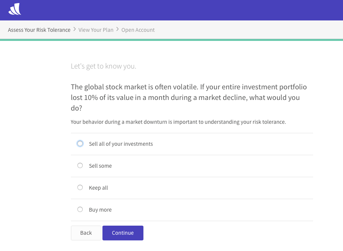Click the green progress bar under the breadcrumbs
The height and width of the screenshot is (251, 343).
click(x=171, y=40)
